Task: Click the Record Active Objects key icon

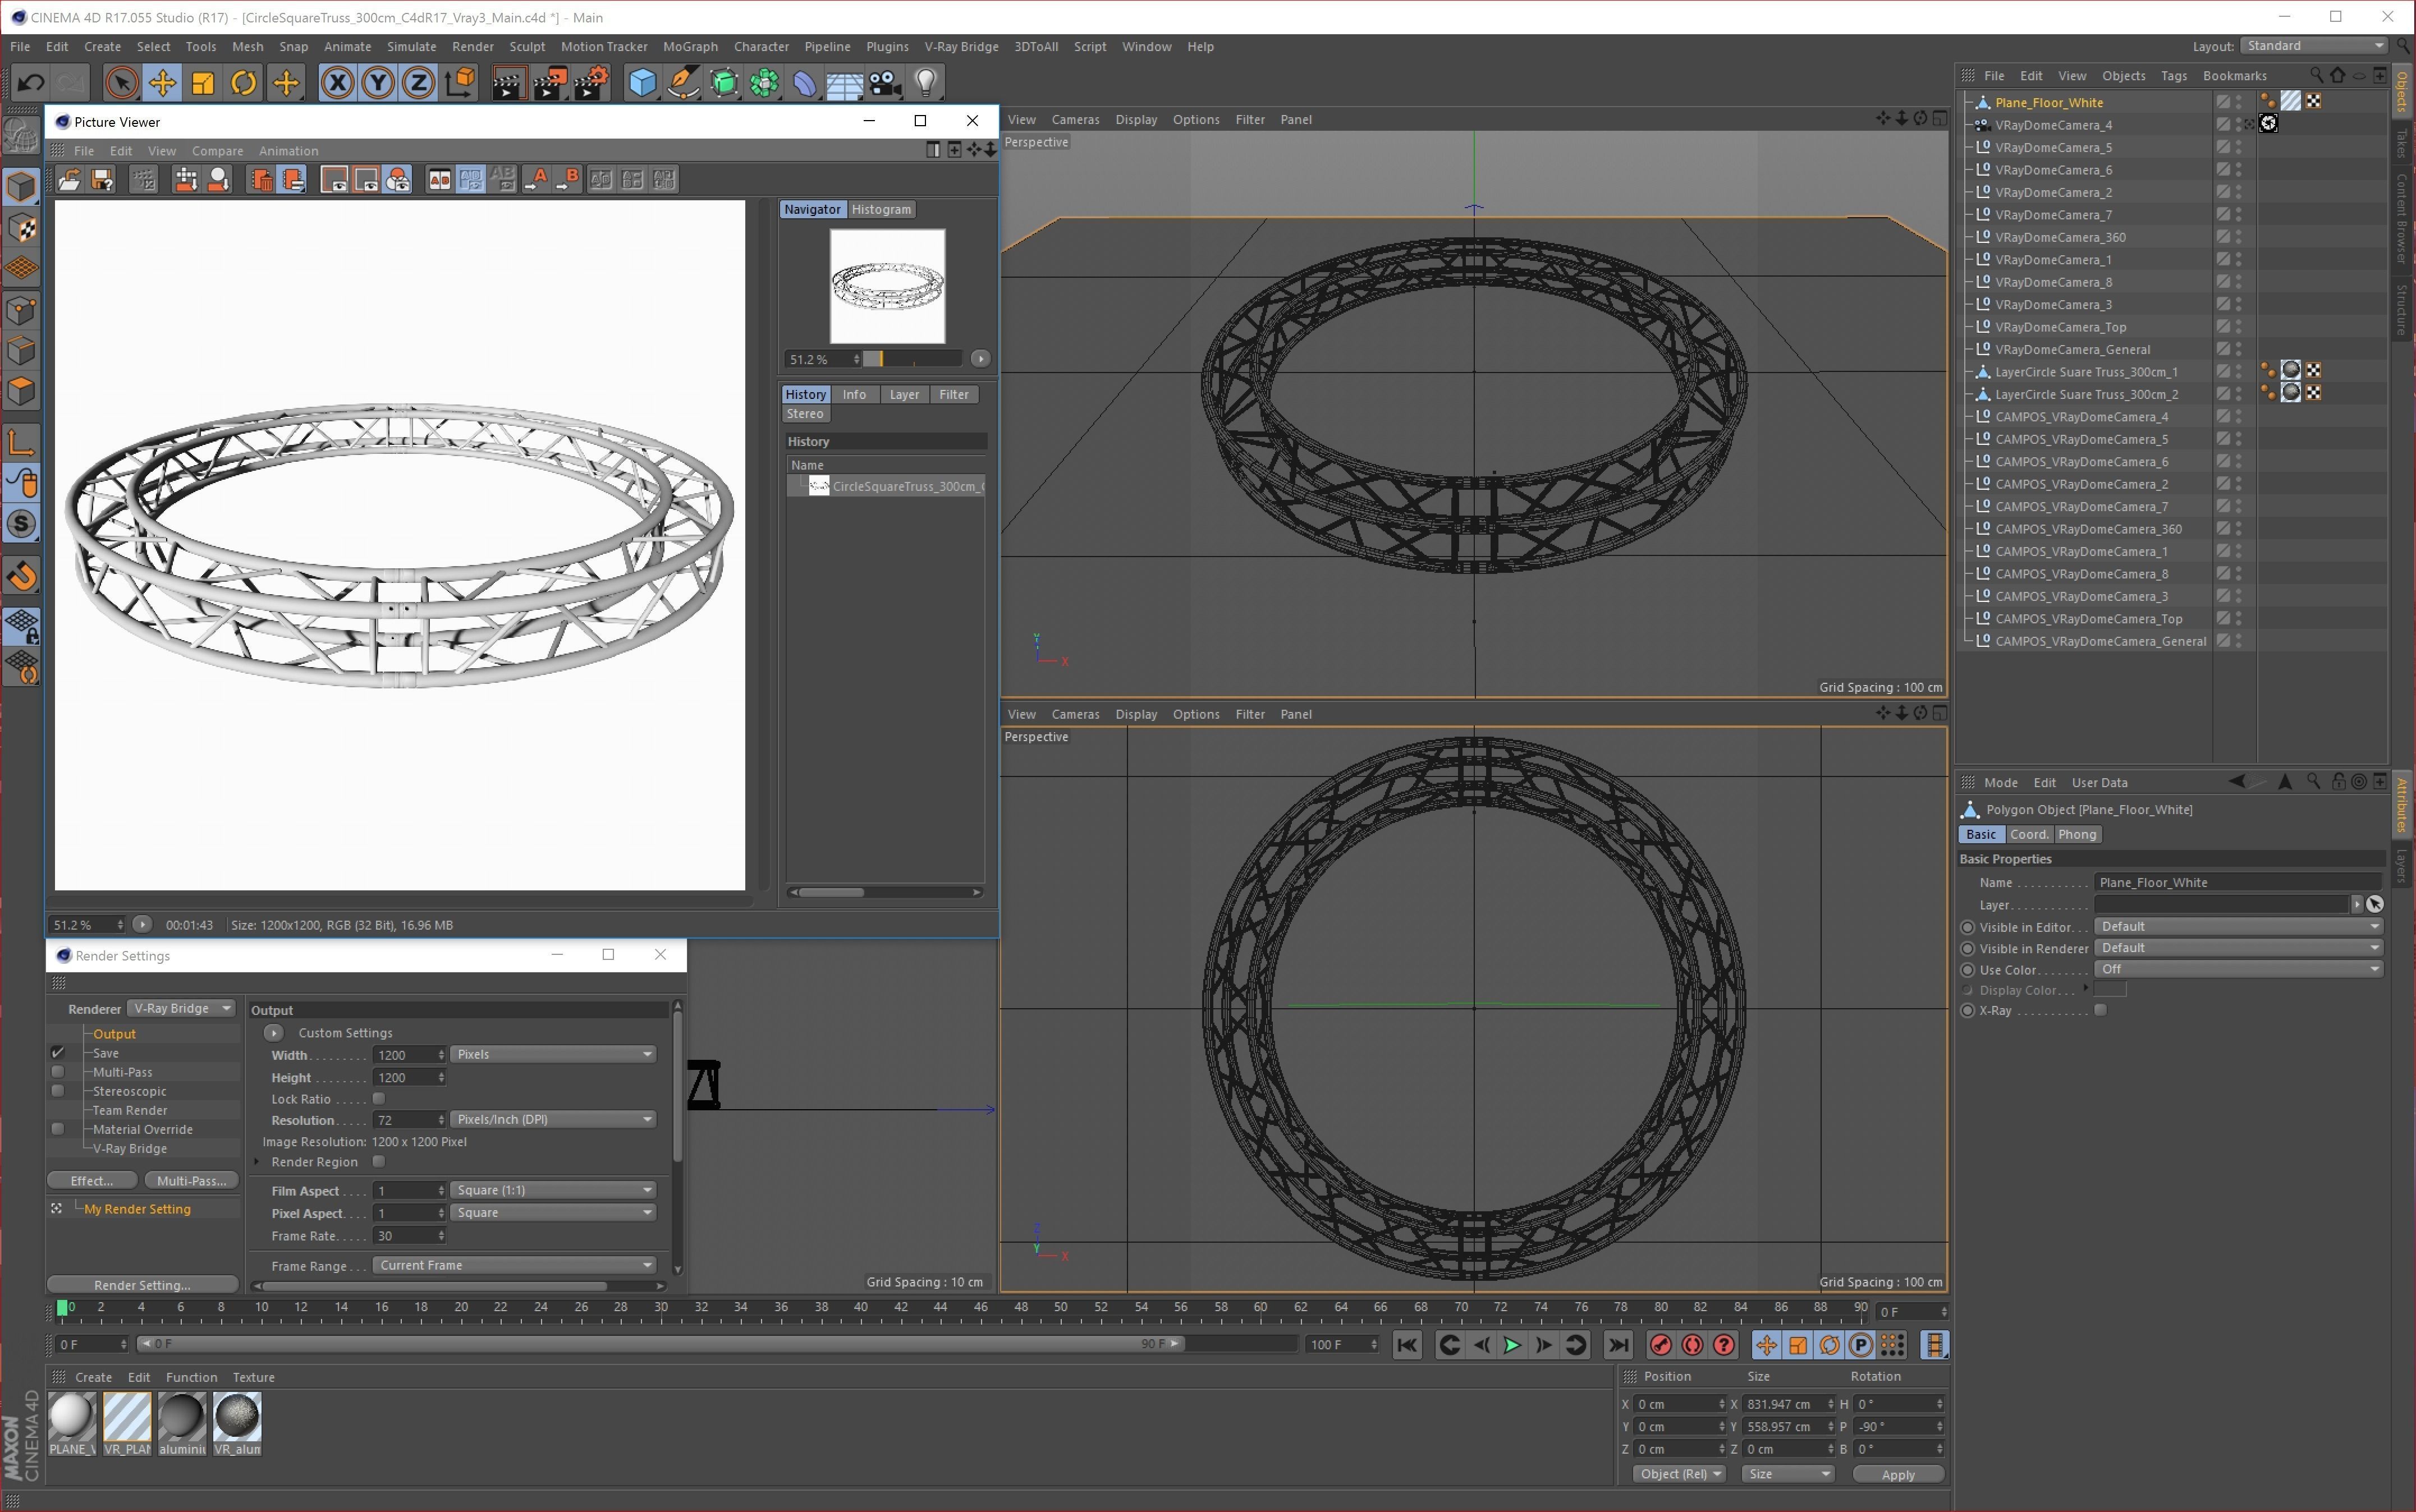Action: 1661,1345
